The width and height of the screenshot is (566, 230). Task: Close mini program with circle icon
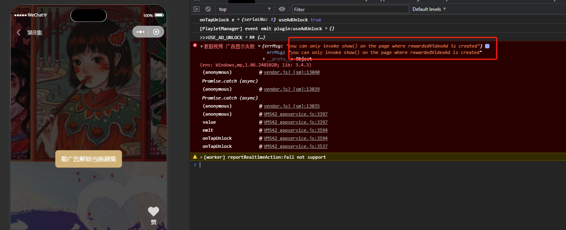pyautogui.click(x=156, y=32)
